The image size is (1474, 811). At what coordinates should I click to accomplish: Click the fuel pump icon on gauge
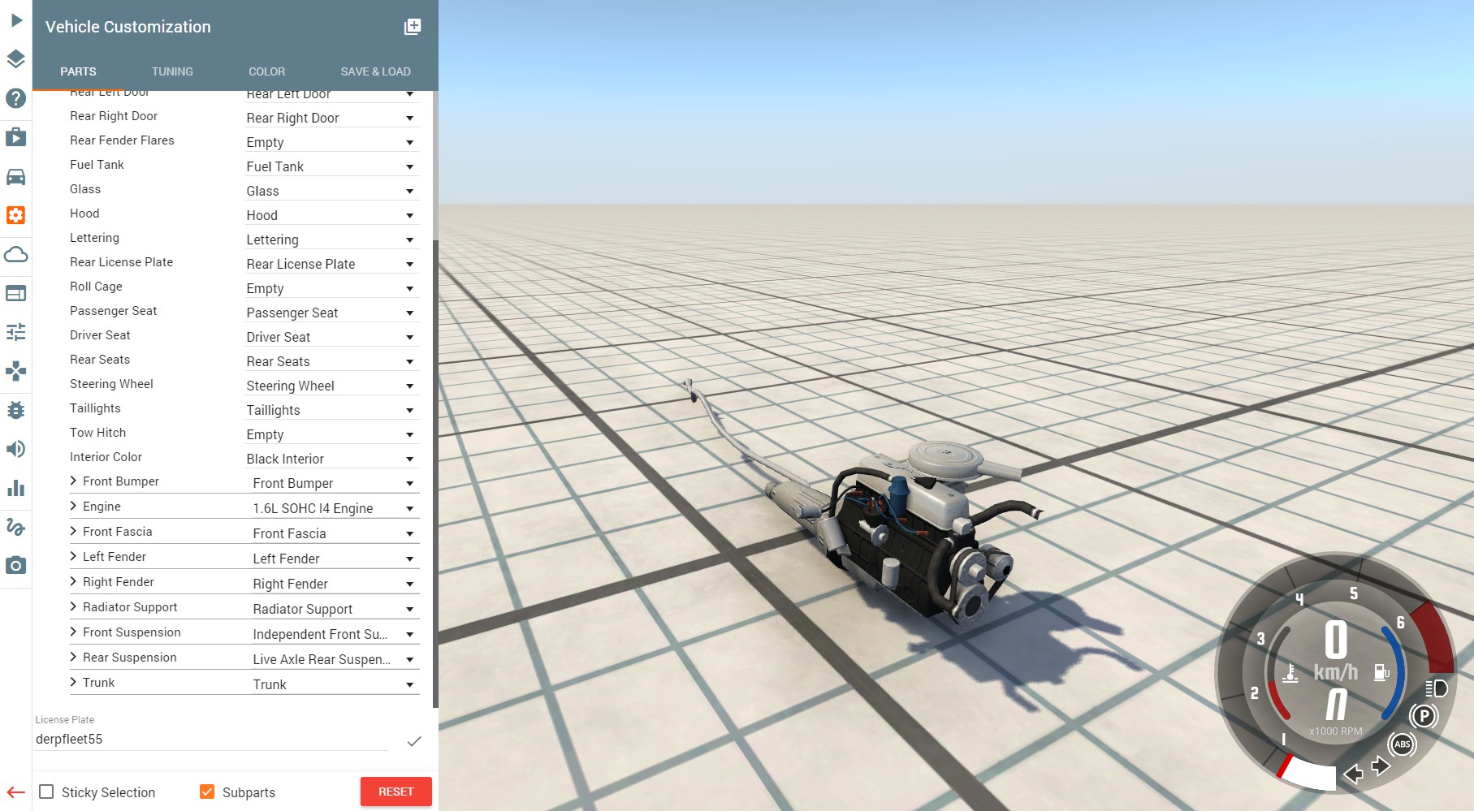pos(1381,672)
